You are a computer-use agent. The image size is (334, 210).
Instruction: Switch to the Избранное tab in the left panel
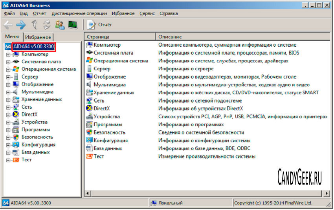(x=38, y=37)
